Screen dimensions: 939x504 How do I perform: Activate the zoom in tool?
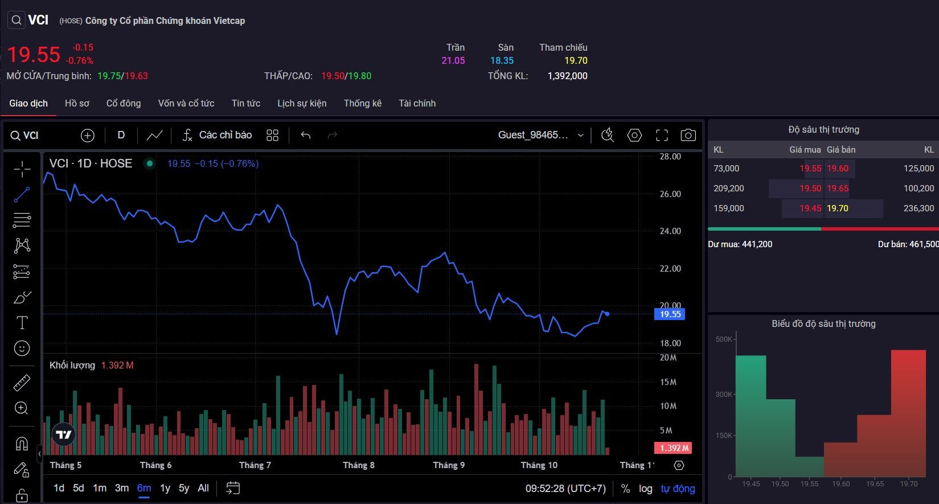click(22, 408)
